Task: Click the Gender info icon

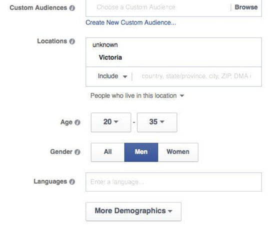Action: point(77,152)
